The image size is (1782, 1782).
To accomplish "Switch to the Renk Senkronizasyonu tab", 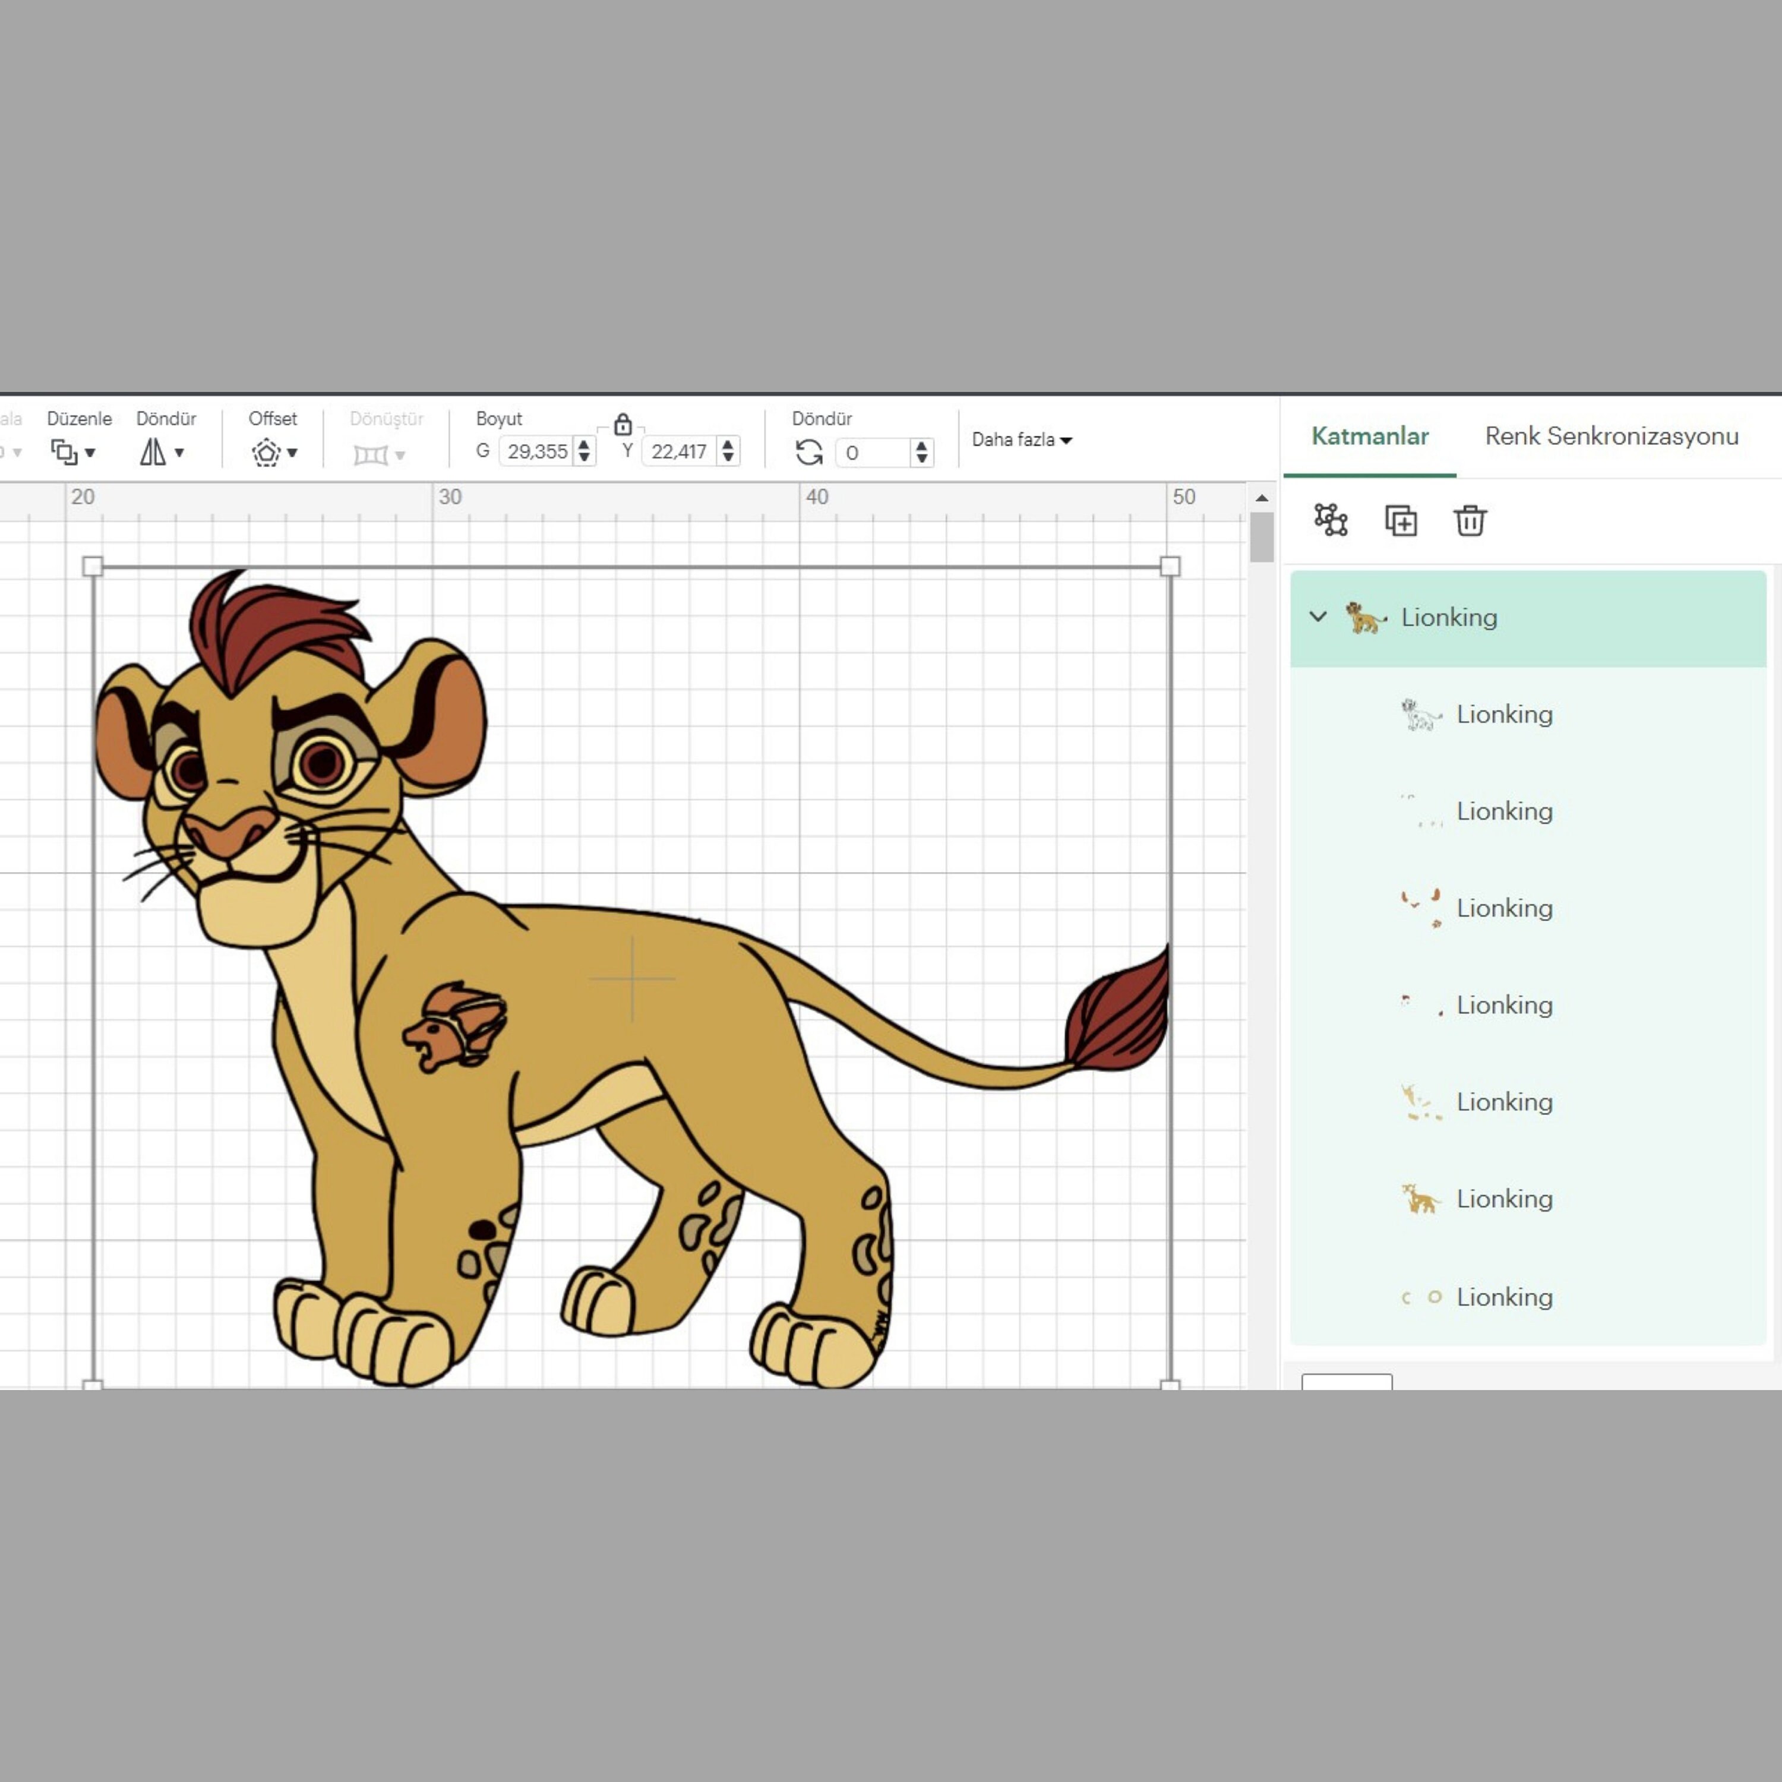I will tap(1610, 436).
